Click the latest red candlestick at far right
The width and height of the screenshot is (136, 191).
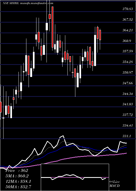[100, 35]
